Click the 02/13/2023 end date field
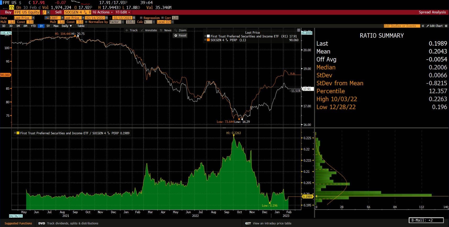 [x=122, y=18]
